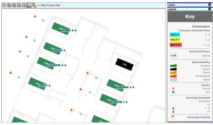This screenshot has width=213, height=125.
Task: Click the pink Female gender legend dot
Action: coord(173,89)
